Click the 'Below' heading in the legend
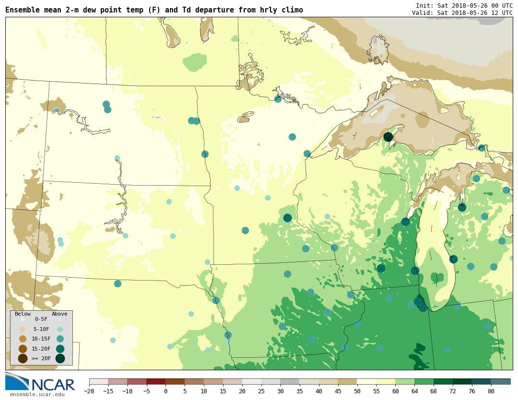This screenshot has width=518, height=400. point(23,314)
